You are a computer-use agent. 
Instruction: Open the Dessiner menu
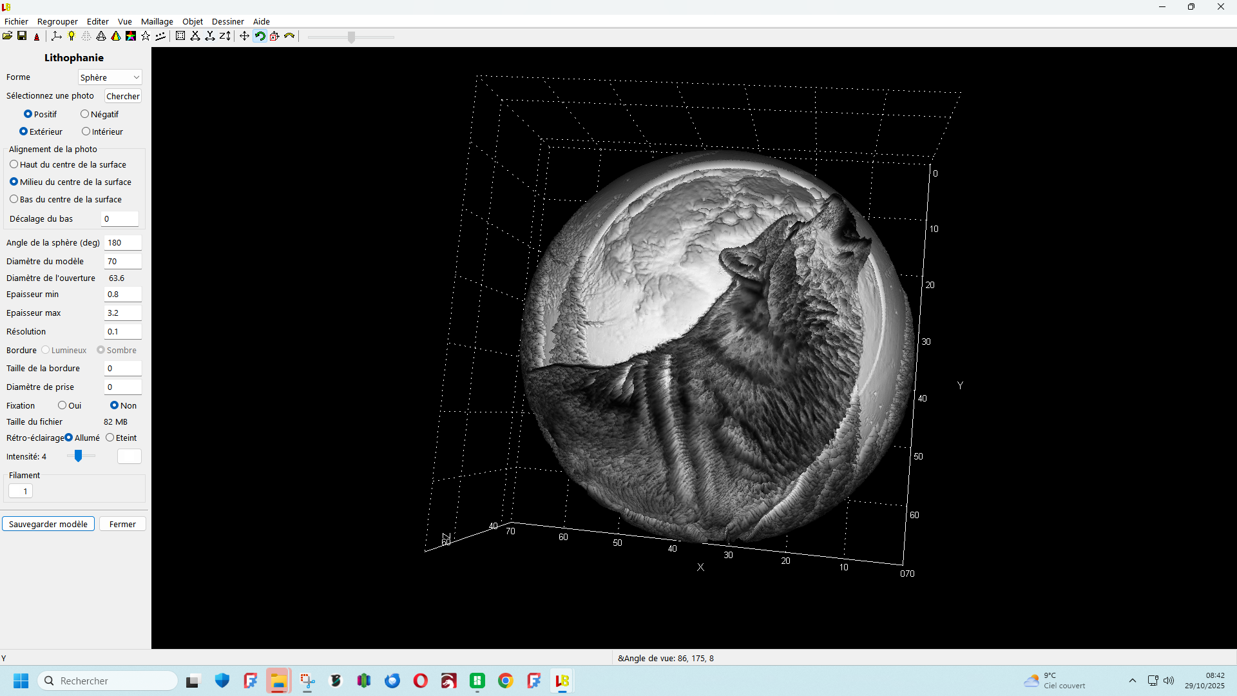(227, 21)
